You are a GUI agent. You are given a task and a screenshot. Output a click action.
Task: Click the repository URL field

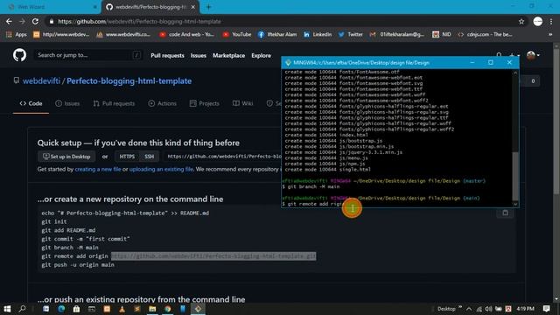[224, 157]
